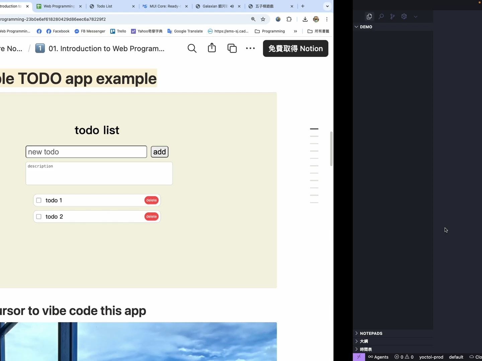Expand the hidden bookmarks overflow chevron

pyautogui.click(x=295, y=31)
